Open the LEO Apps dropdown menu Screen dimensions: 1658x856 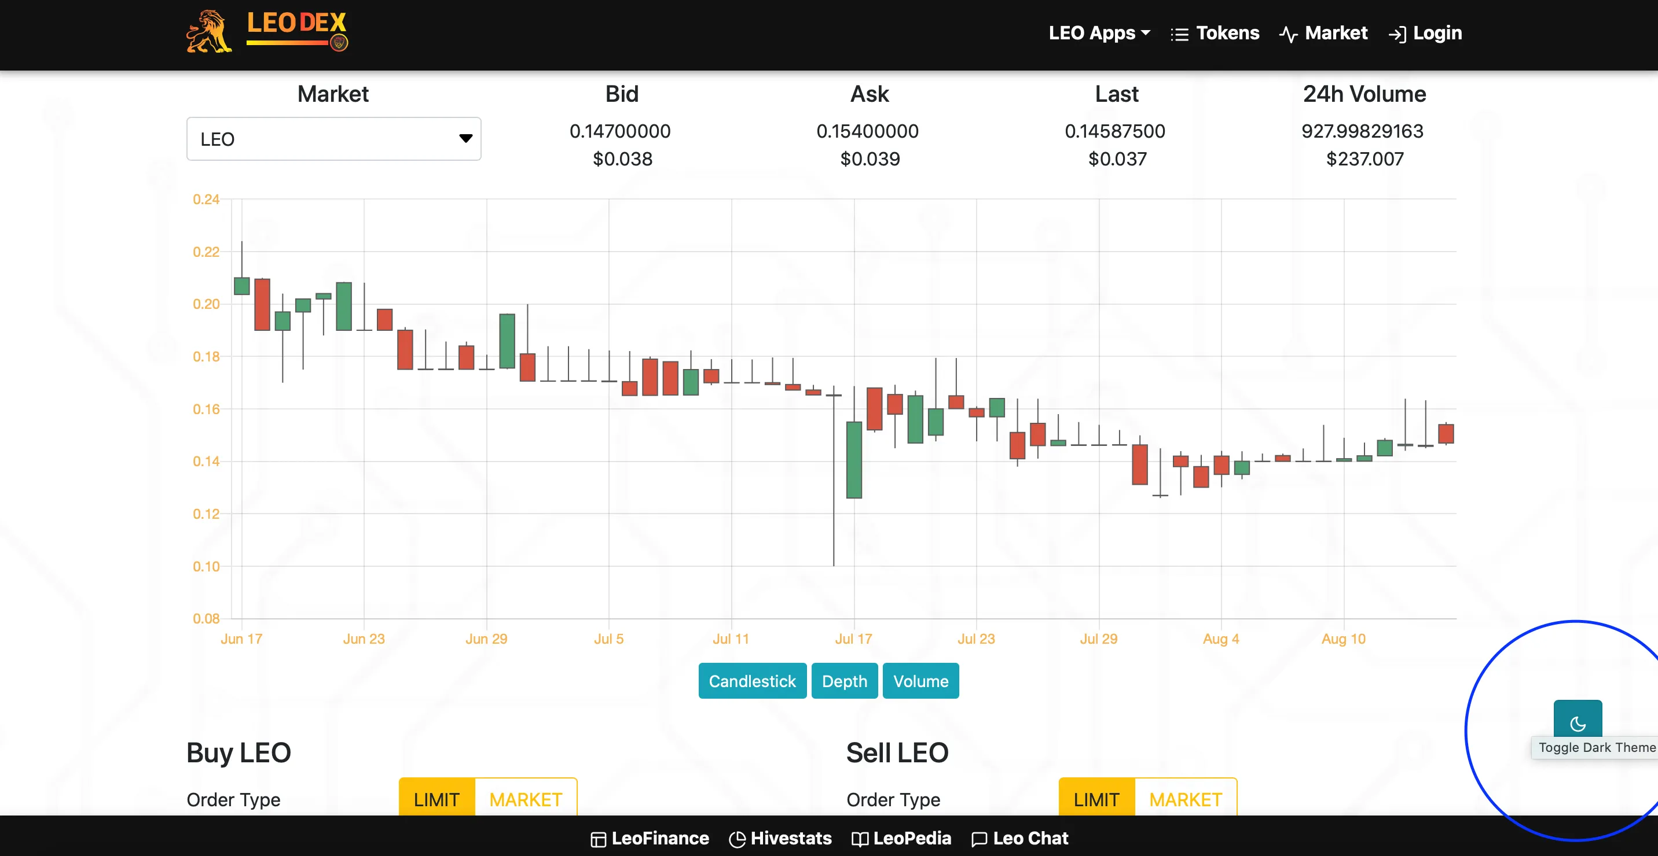1099,33
